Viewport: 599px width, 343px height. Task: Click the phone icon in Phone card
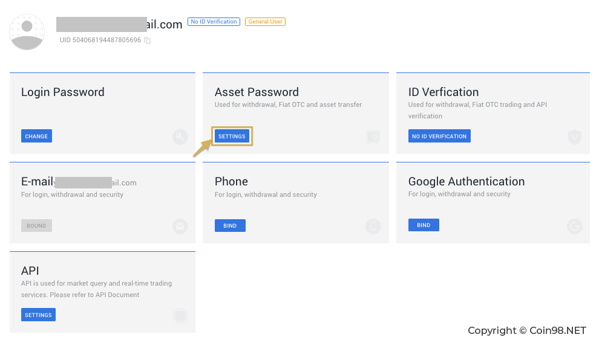pyautogui.click(x=373, y=226)
